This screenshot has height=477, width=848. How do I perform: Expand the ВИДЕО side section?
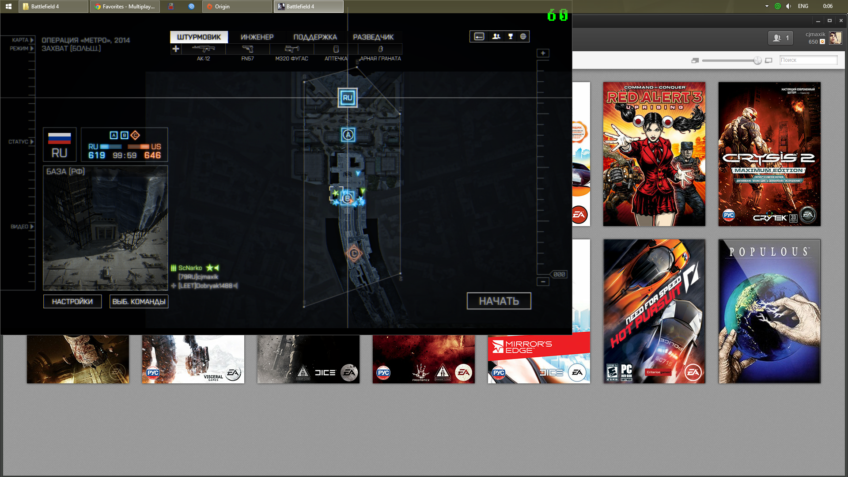point(22,227)
